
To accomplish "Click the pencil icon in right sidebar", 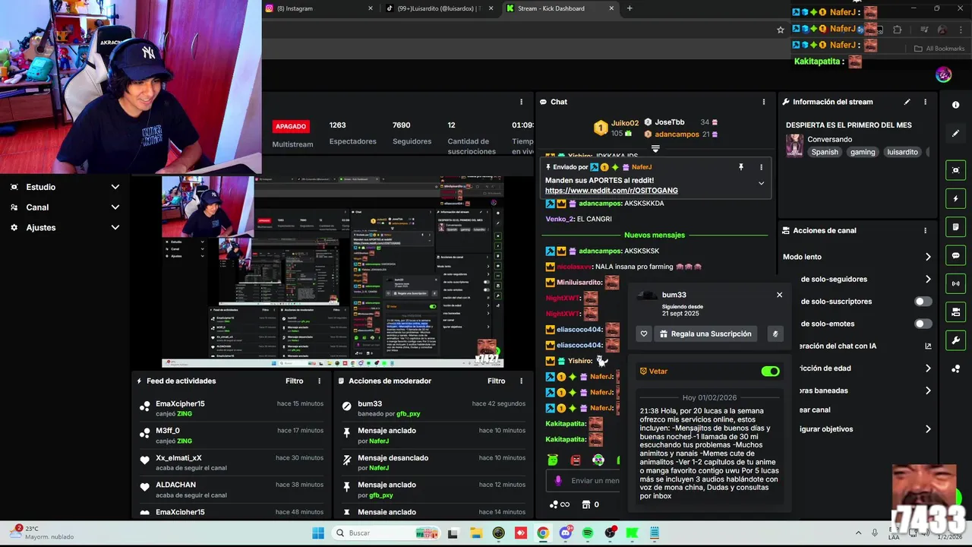I will coord(955,133).
